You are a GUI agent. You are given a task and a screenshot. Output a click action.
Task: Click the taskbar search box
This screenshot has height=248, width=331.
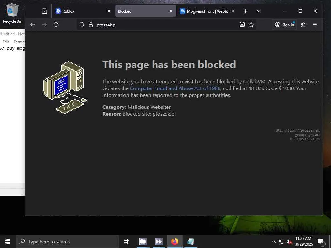pos(67,242)
